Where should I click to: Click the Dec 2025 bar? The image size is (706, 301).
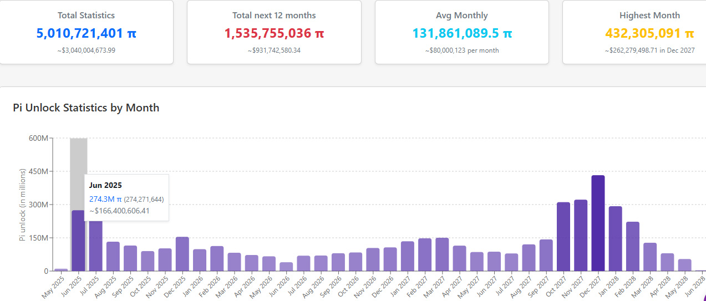[182, 254]
